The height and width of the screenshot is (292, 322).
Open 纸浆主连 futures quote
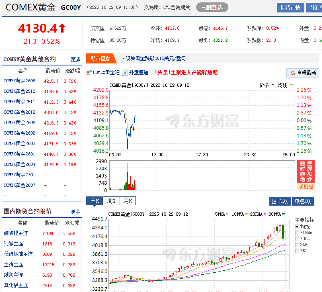pos(14,275)
